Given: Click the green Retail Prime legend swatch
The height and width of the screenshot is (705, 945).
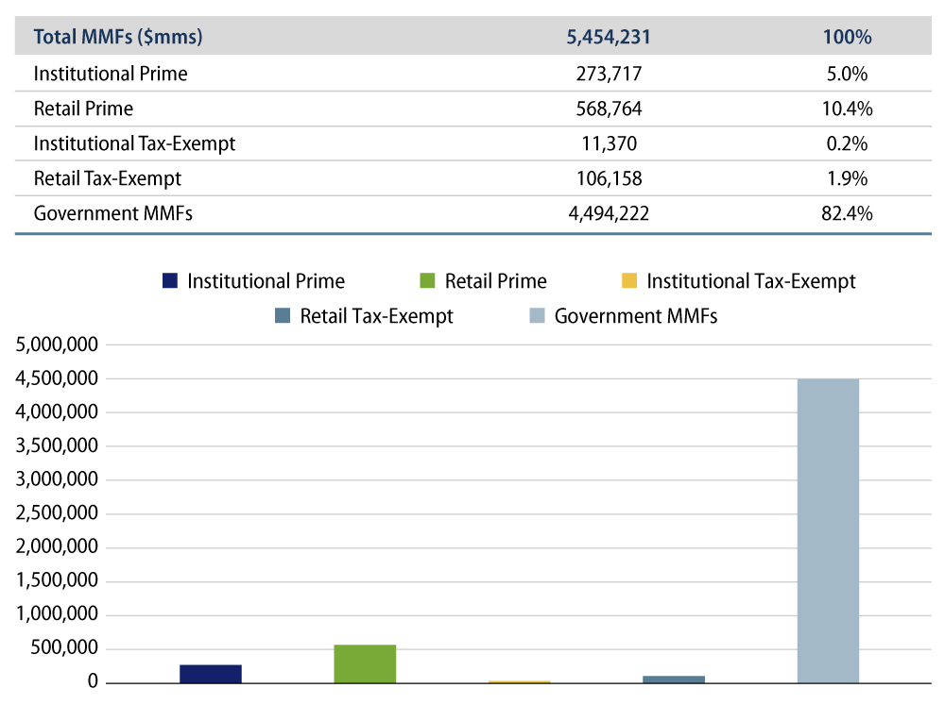Looking at the screenshot, I should (x=427, y=280).
